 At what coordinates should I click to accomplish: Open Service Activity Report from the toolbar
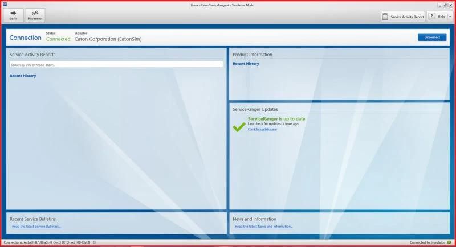coord(403,17)
